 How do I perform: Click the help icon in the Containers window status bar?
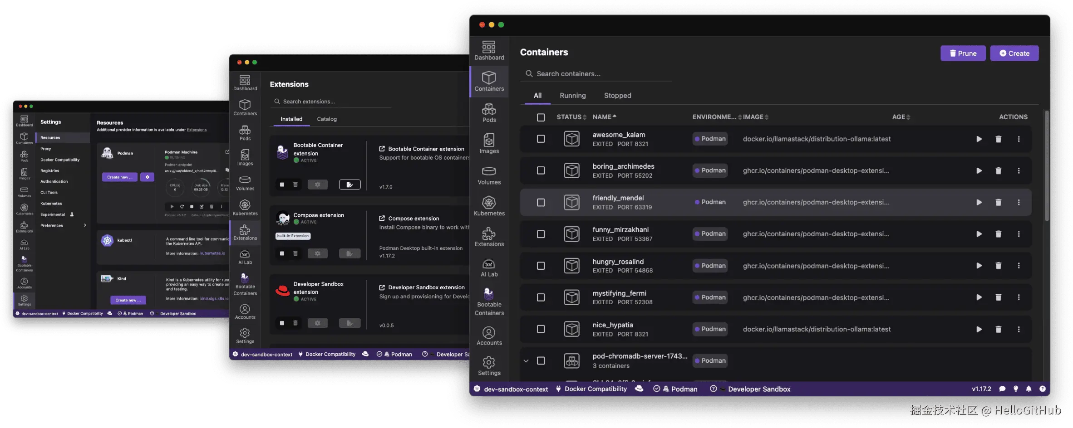(x=1042, y=389)
